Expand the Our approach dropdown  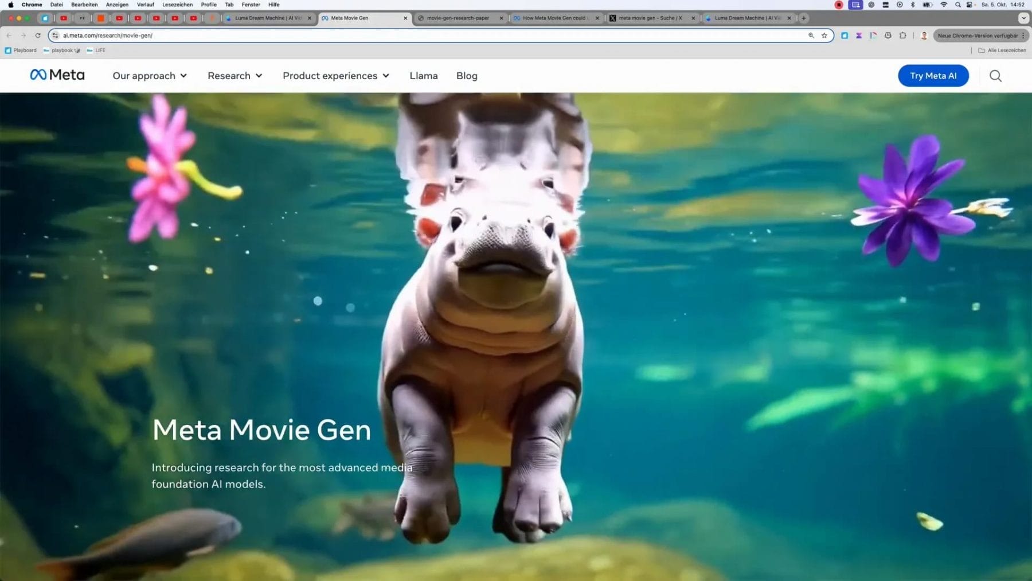click(x=150, y=76)
